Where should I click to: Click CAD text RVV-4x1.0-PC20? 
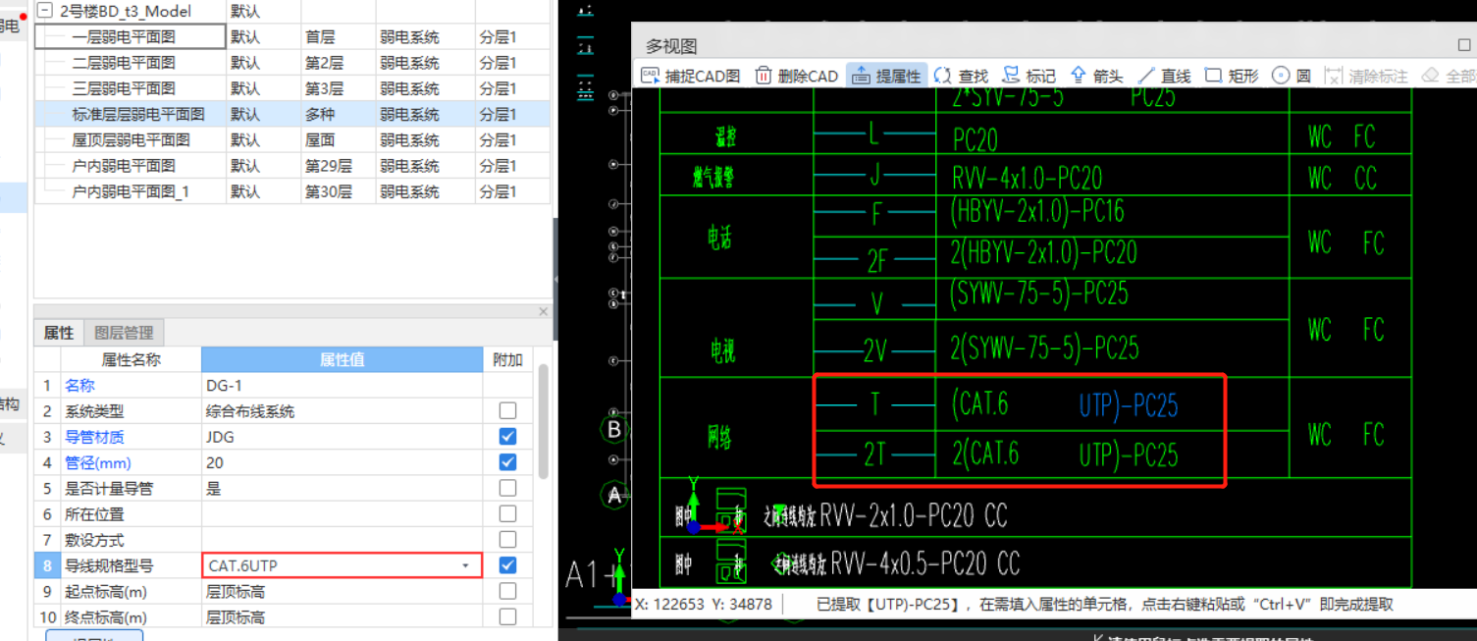1027,179
